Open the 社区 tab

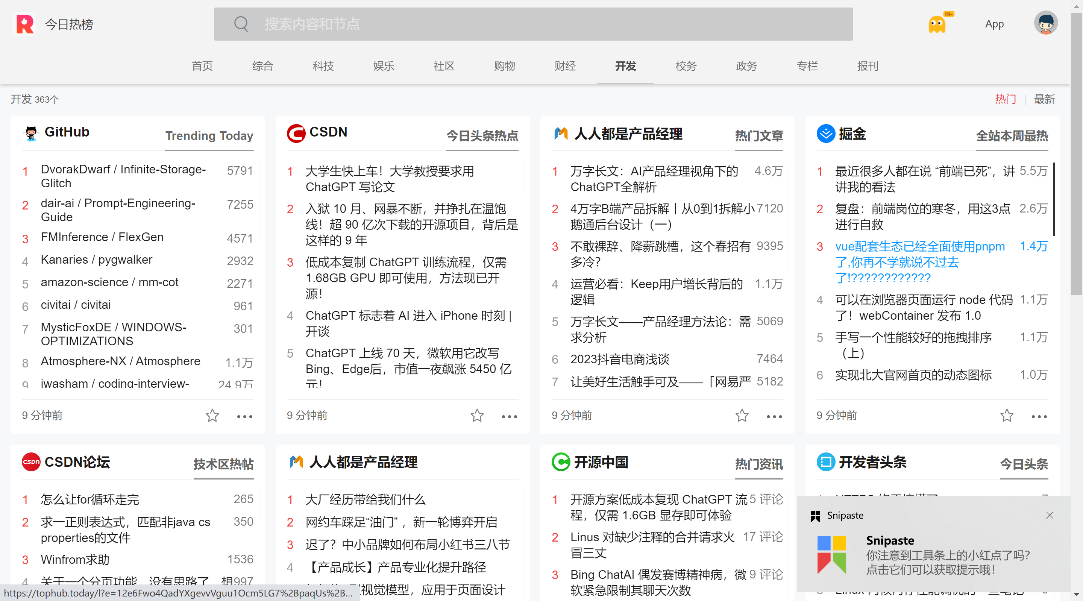(x=444, y=65)
